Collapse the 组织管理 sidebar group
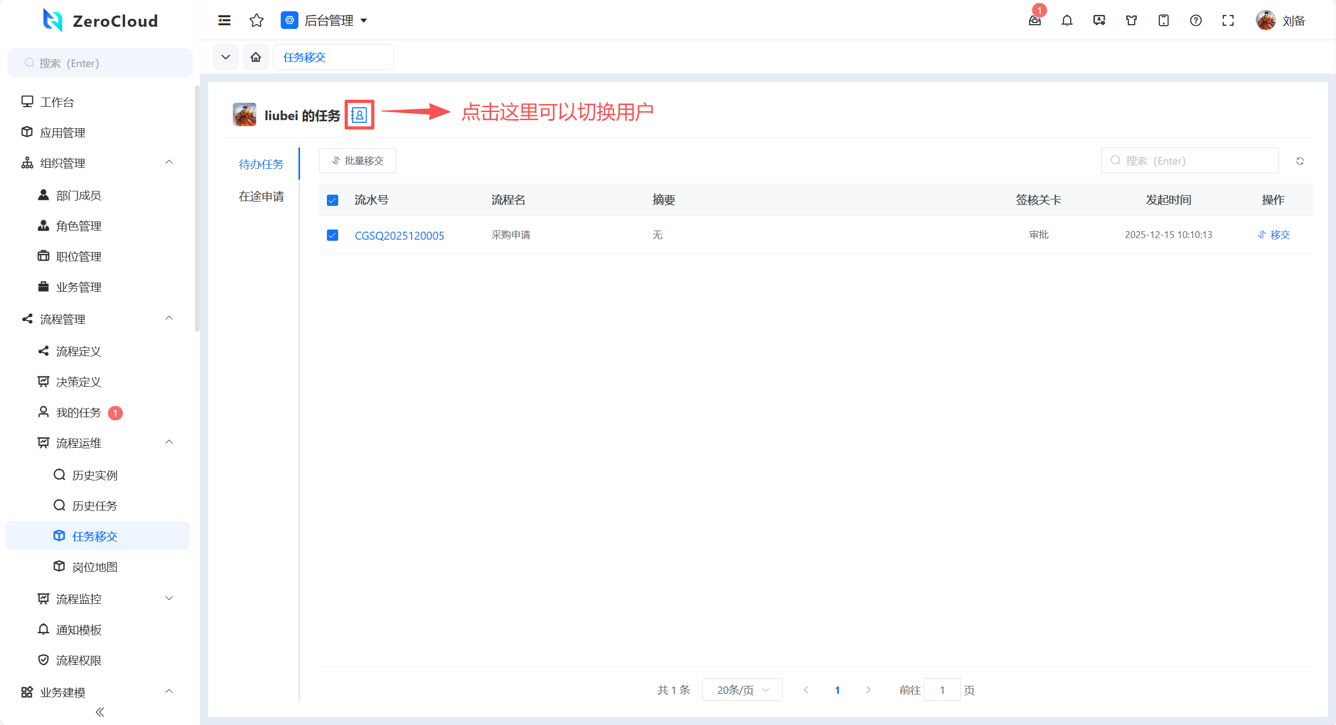Viewport: 1336px width, 725px height. (169, 162)
